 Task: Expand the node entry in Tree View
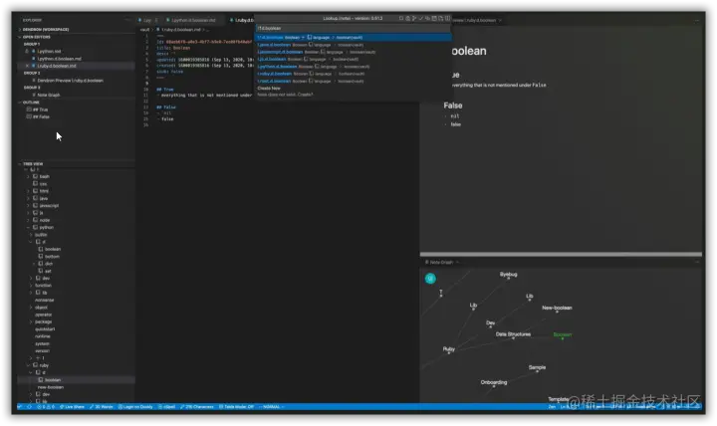(28, 220)
